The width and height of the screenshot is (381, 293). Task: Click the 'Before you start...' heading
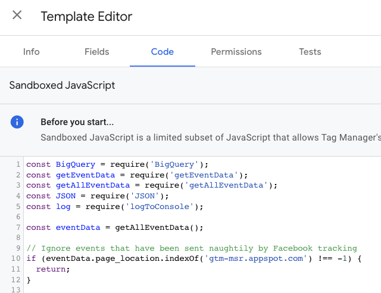[77, 122]
